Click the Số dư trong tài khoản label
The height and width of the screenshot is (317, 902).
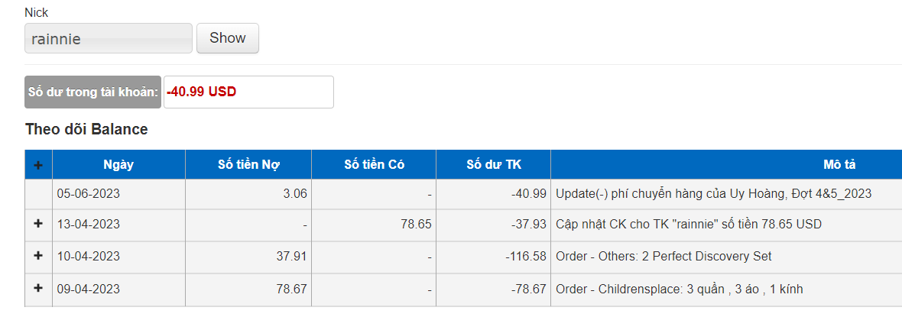point(93,92)
